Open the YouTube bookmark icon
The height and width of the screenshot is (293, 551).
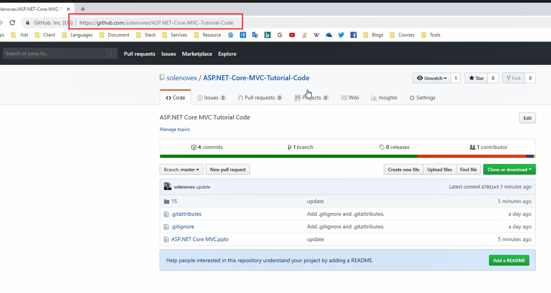tap(292, 35)
